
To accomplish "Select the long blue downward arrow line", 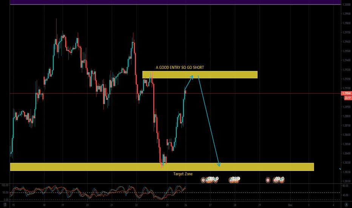I will pyautogui.click(x=208, y=121).
